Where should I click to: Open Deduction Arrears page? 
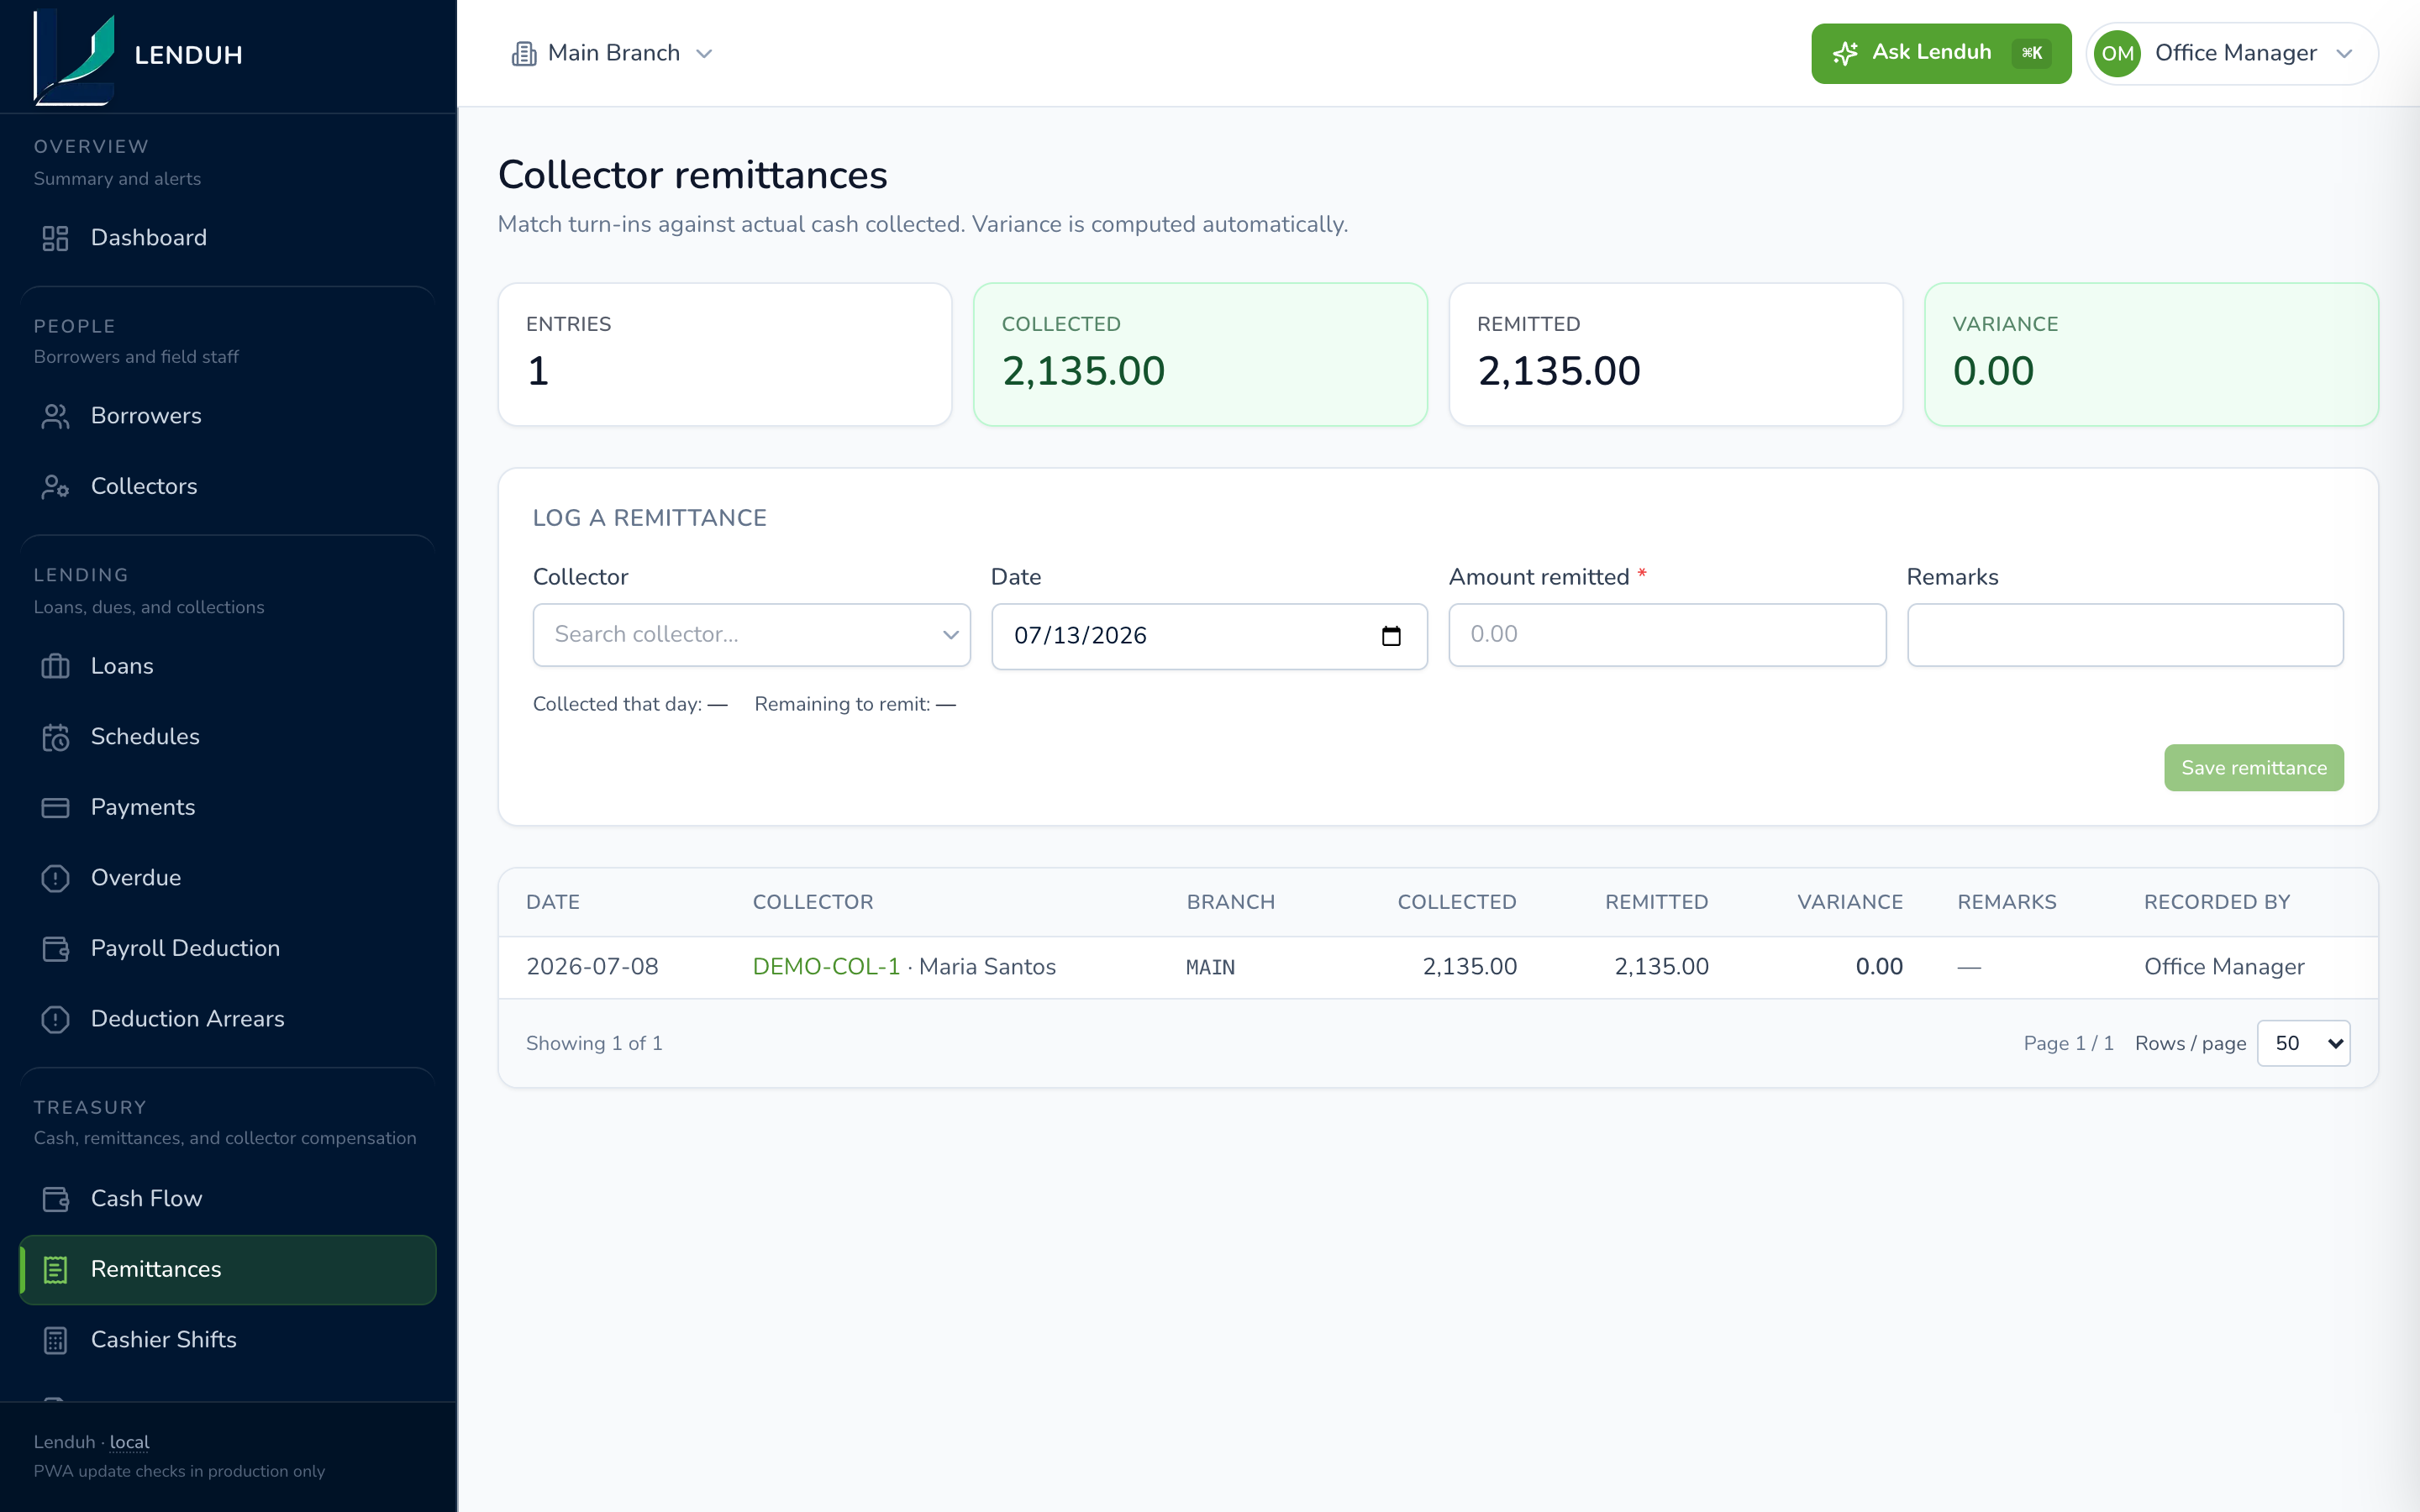point(228,1019)
